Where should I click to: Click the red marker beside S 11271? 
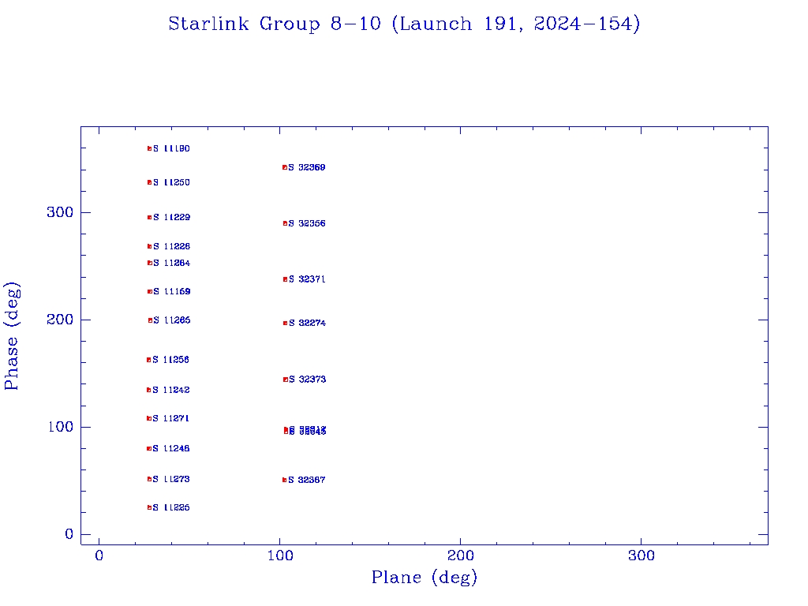coord(149,418)
